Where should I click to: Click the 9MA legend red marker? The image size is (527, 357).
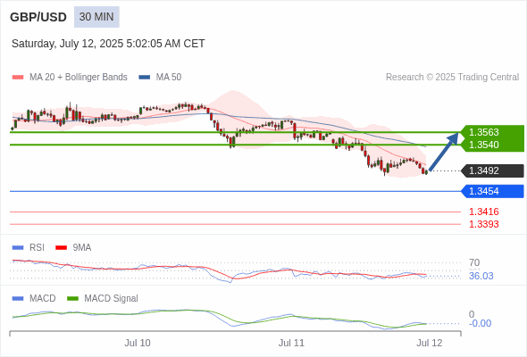coord(61,248)
